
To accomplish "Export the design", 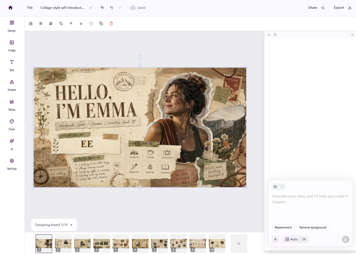I will (343, 8).
